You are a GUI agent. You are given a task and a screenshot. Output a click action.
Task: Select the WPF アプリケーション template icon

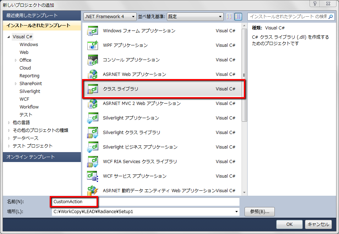pyautogui.click(x=93, y=45)
